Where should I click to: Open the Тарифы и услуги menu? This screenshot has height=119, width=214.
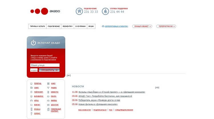(x=37, y=26)
